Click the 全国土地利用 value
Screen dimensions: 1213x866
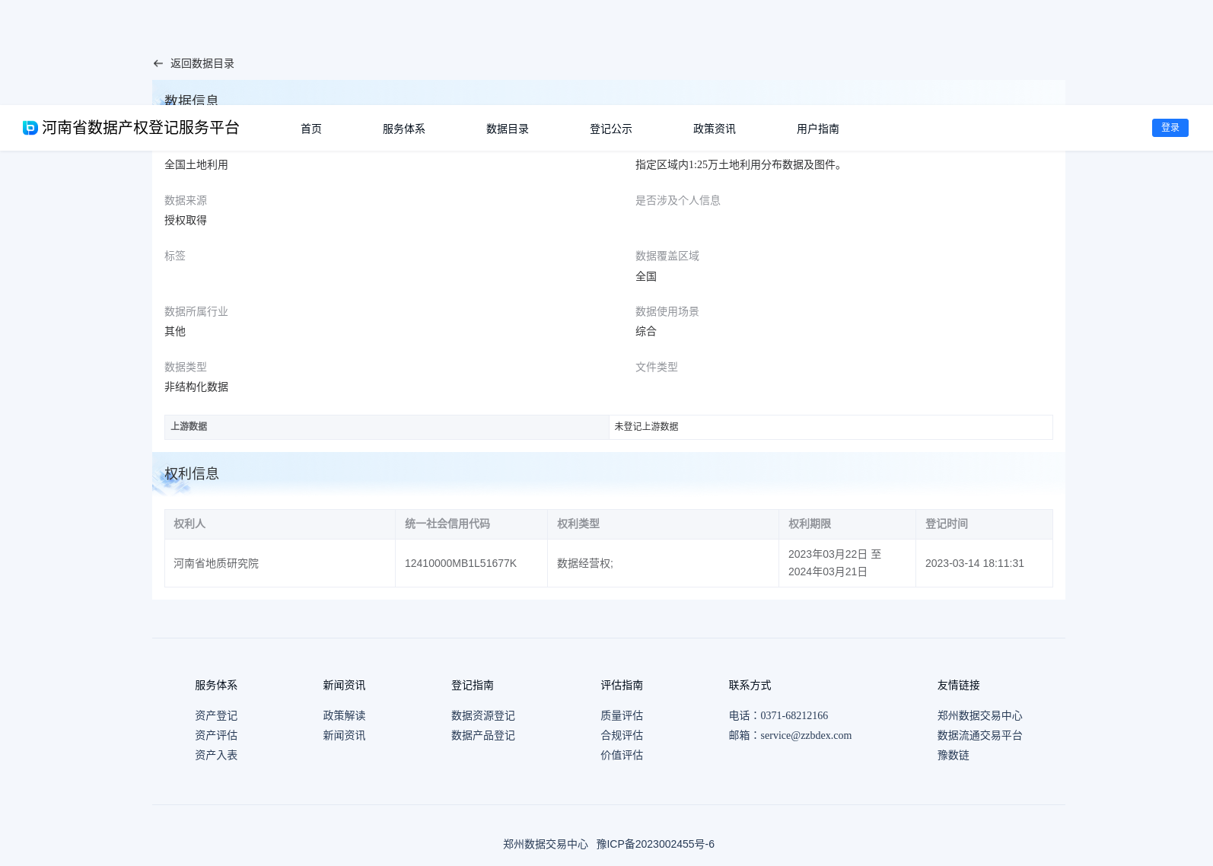pos(196,164)
